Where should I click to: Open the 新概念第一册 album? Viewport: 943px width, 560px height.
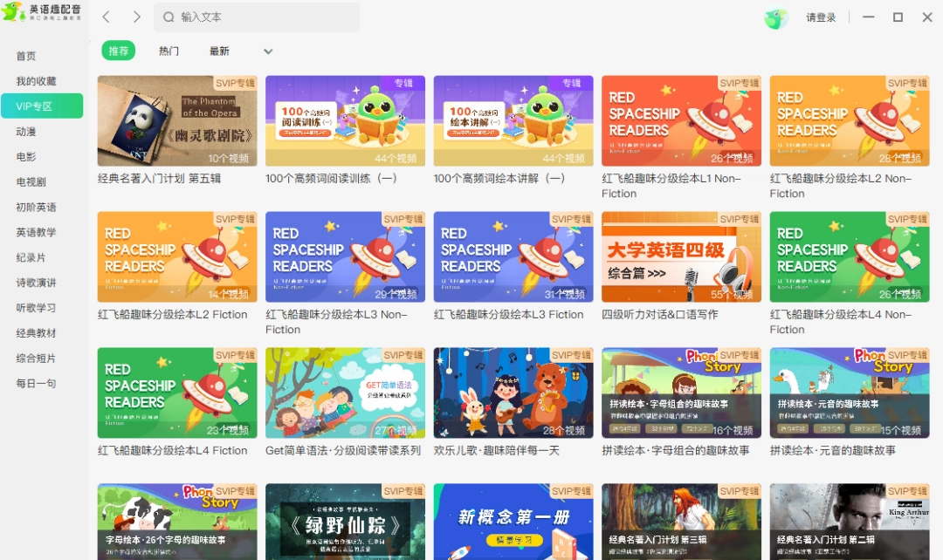pos(513,523)
